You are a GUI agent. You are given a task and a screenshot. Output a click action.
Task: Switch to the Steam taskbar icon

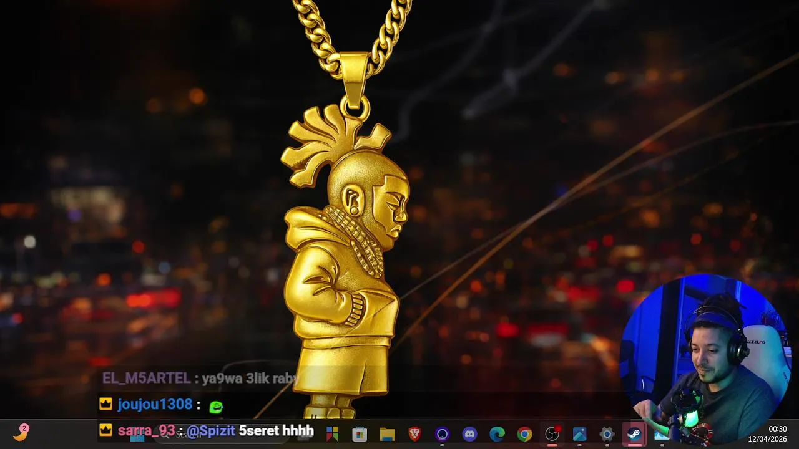(x=634, y=434)
